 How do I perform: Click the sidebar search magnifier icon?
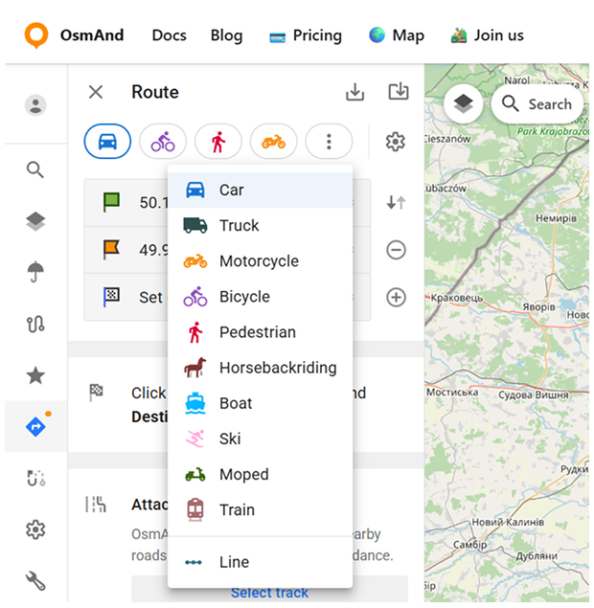tap(35, 170)
